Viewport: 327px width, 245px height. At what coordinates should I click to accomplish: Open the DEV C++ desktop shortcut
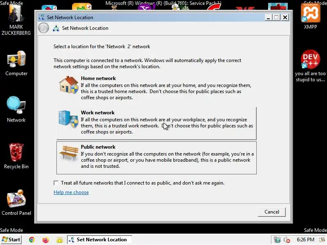310,66
